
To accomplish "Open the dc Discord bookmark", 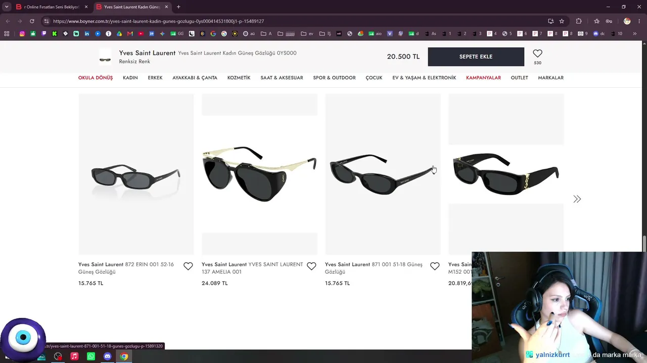I will (599, 34).
